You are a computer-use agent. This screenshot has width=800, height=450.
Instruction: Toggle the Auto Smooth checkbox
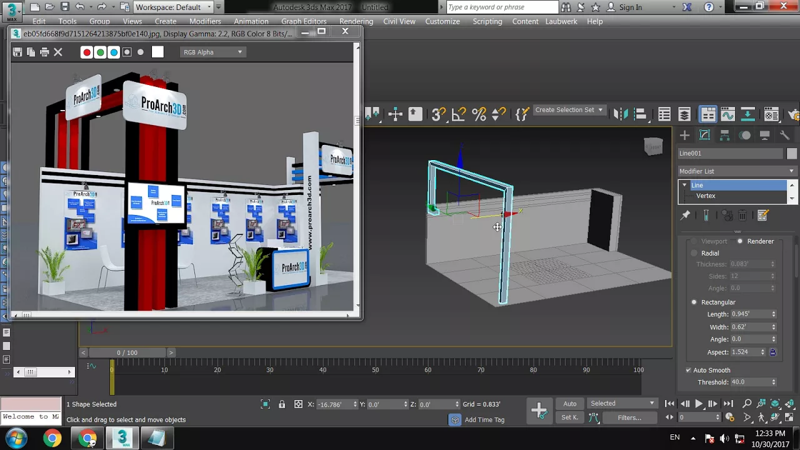(x=688, y=370)
